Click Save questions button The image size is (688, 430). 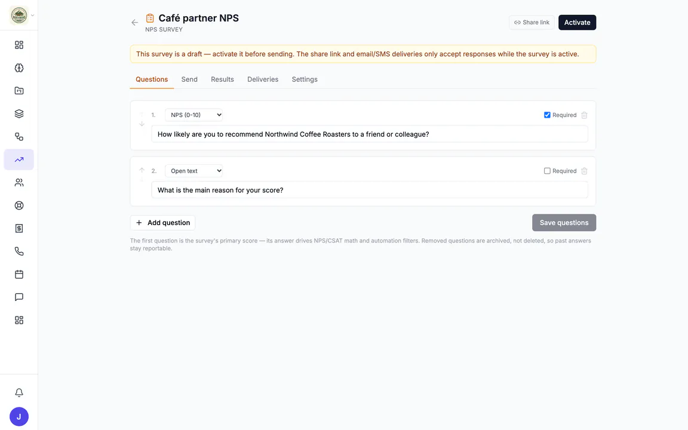point(564,222)
